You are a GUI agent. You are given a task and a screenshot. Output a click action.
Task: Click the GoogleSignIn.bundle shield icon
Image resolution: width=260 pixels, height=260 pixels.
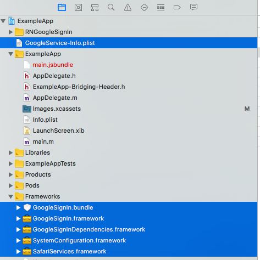click(x=27, y=207)
